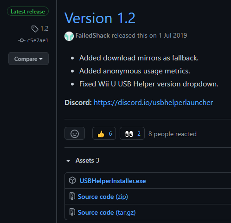
Task: Click FailedShack's avatar image
Action: (69, 36)
